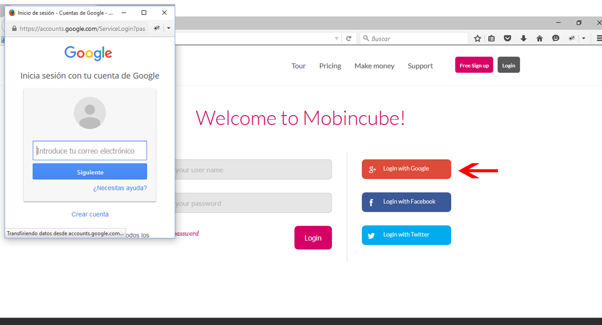Click the pink Login button below the password field
602x325 pixels.
pyautogui.click(x=313, y=238)
